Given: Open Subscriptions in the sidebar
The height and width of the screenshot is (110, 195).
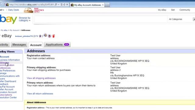Looking at the screenshot, I should point(6,95).
